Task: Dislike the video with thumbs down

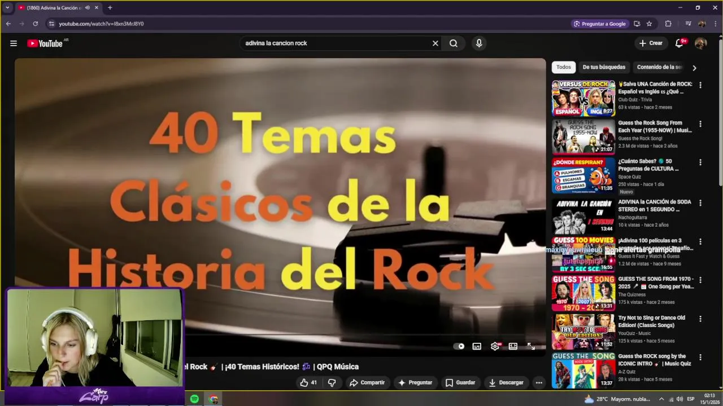Action: (x=332, y=382)
